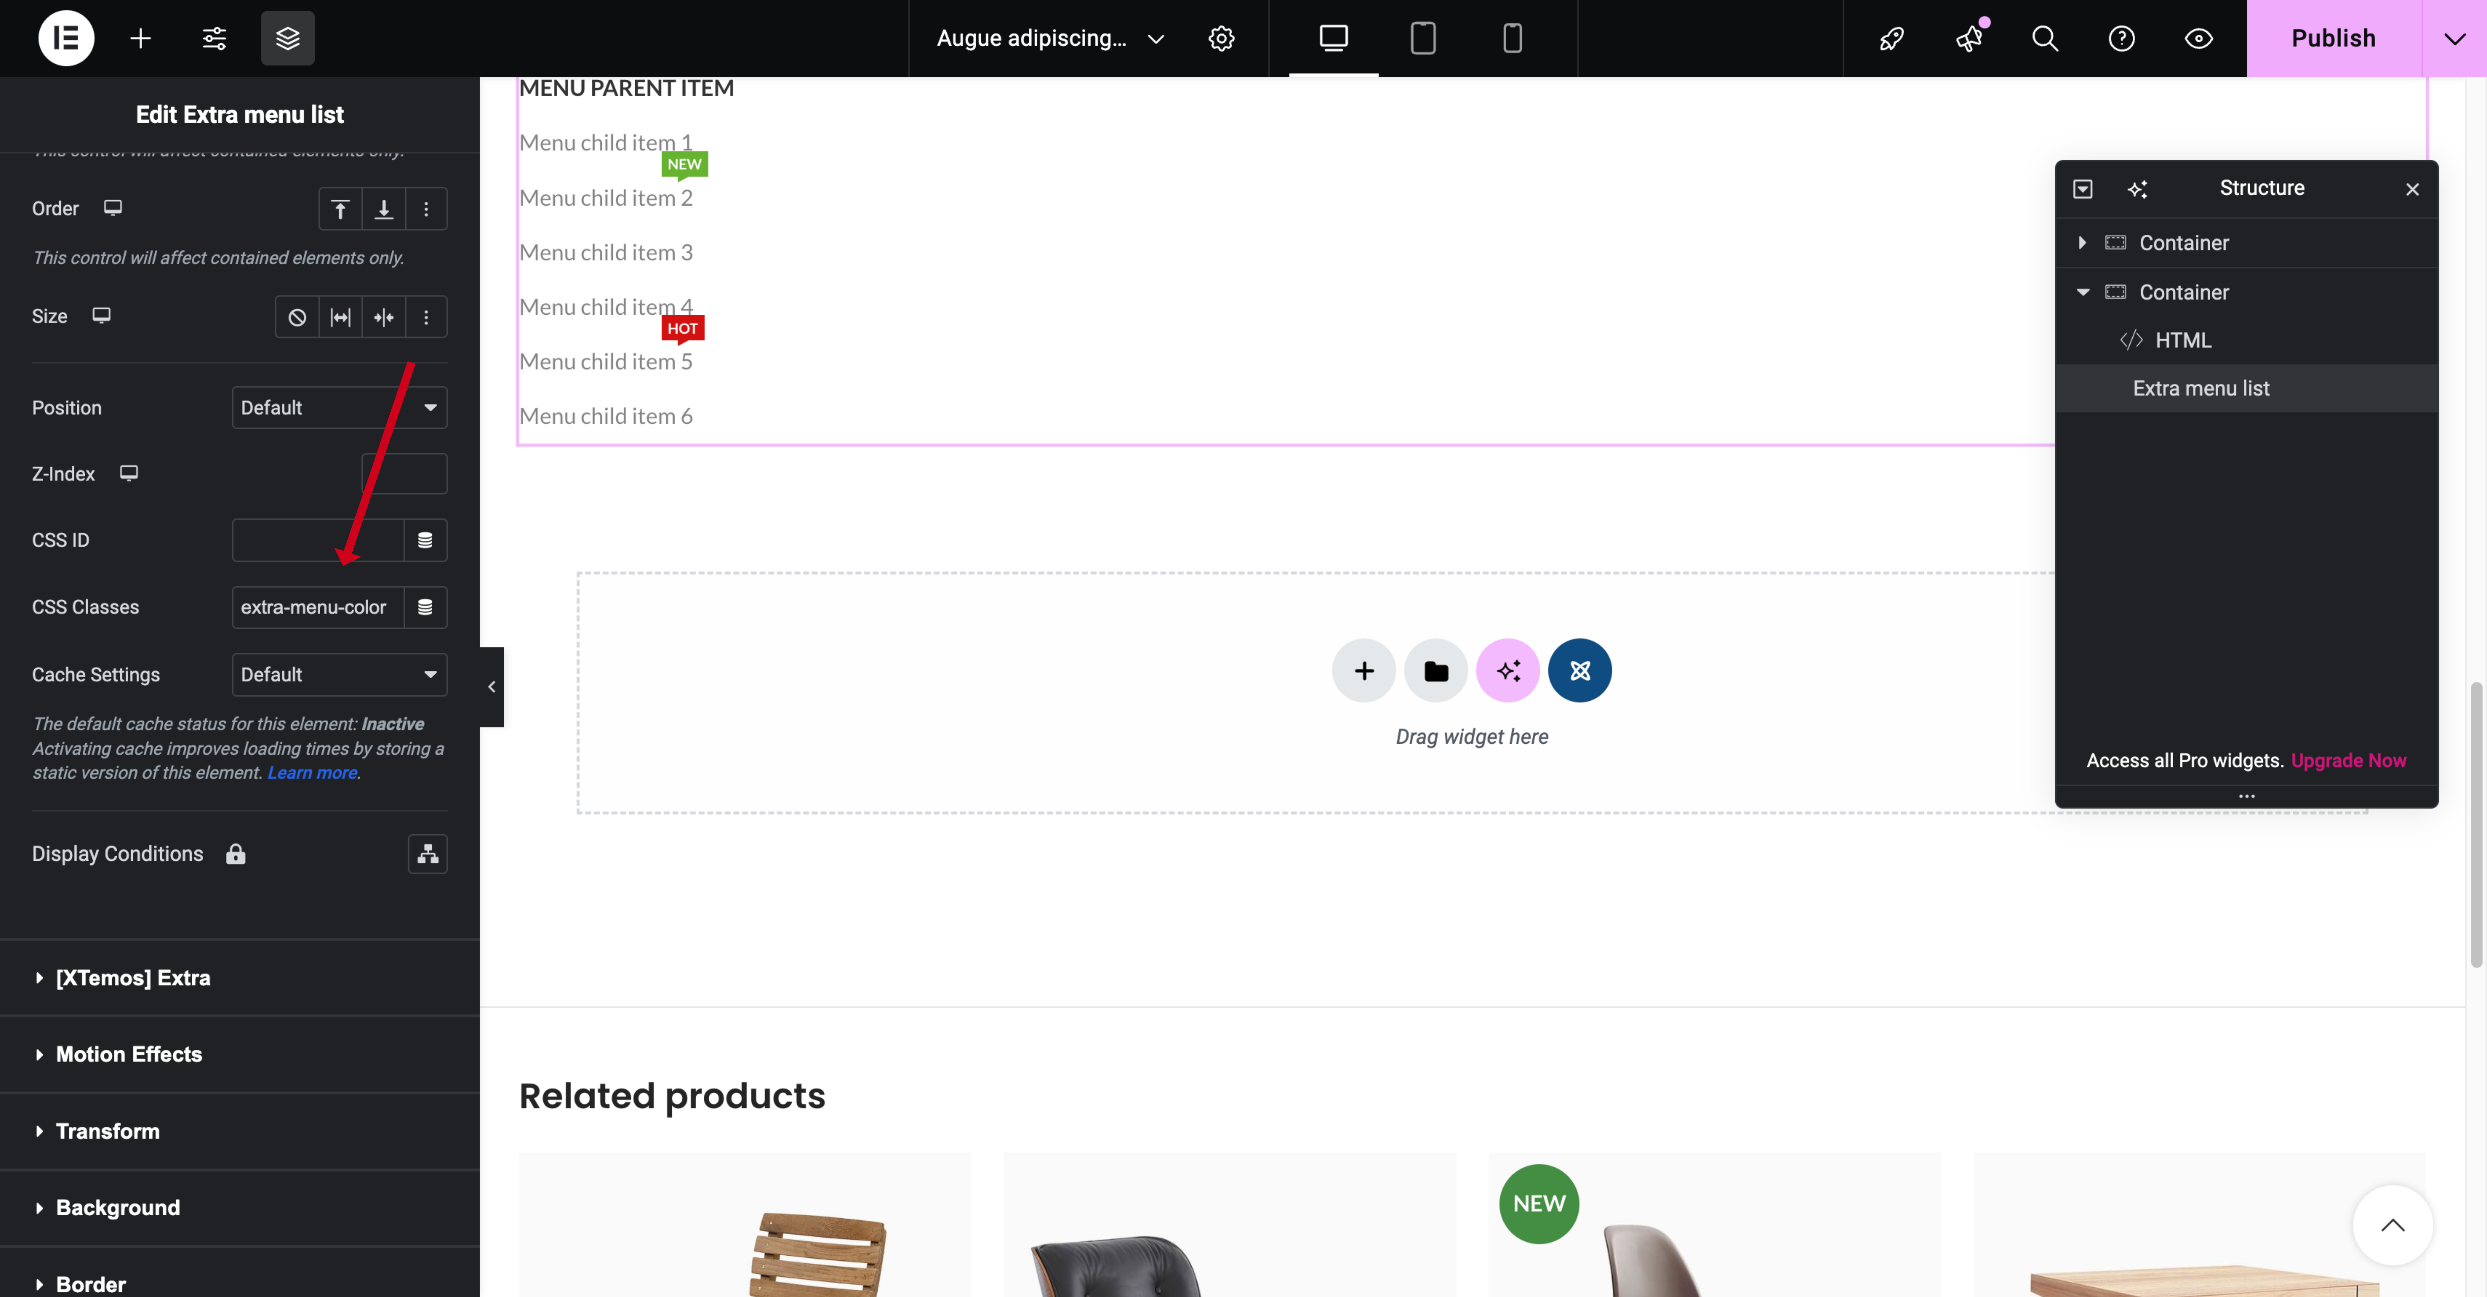Set Size to none
Image resolution: width=2487 pixels, height=1297 pixels.
pyautogui.click(x=297, y=317)
